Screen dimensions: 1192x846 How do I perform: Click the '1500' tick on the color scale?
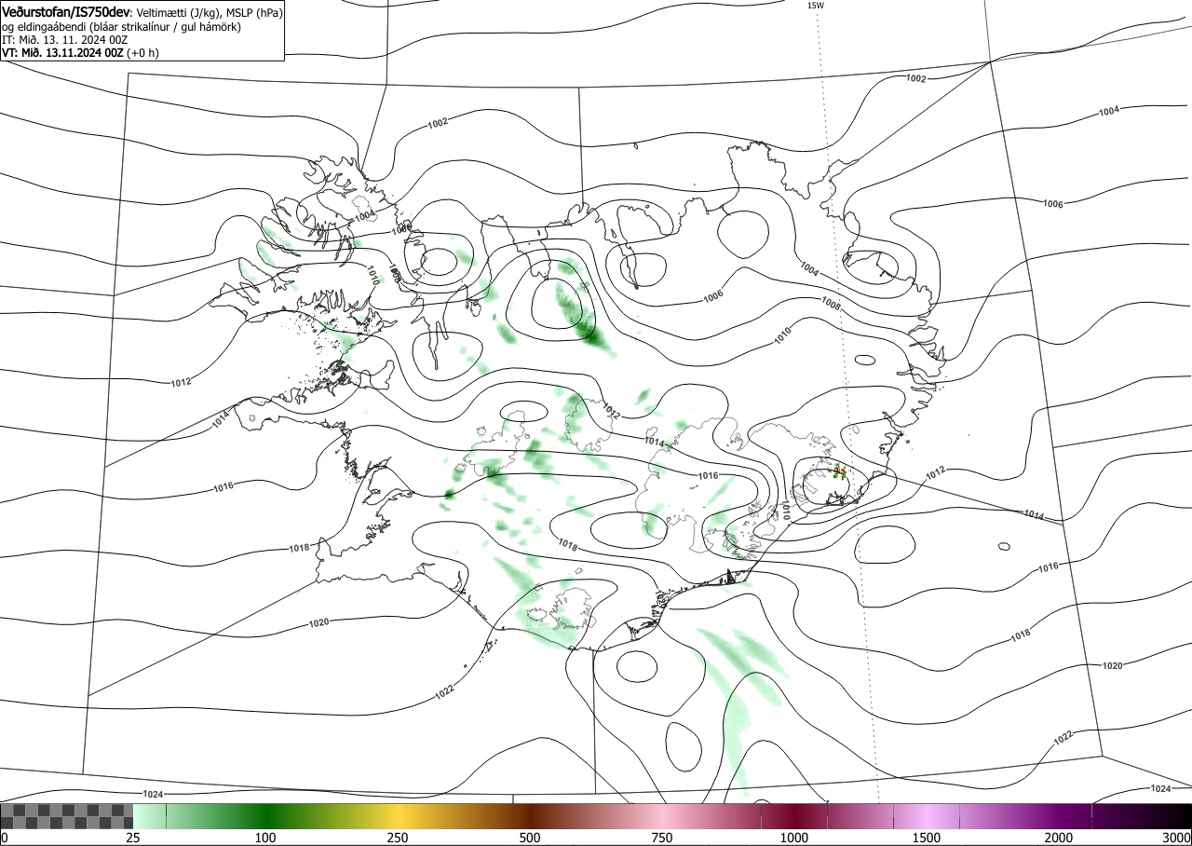(x=927, y=838)
